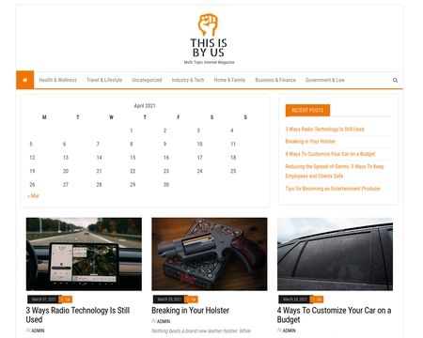Open article title 'Breaking in Your Holster'

(x=191, y=311)
